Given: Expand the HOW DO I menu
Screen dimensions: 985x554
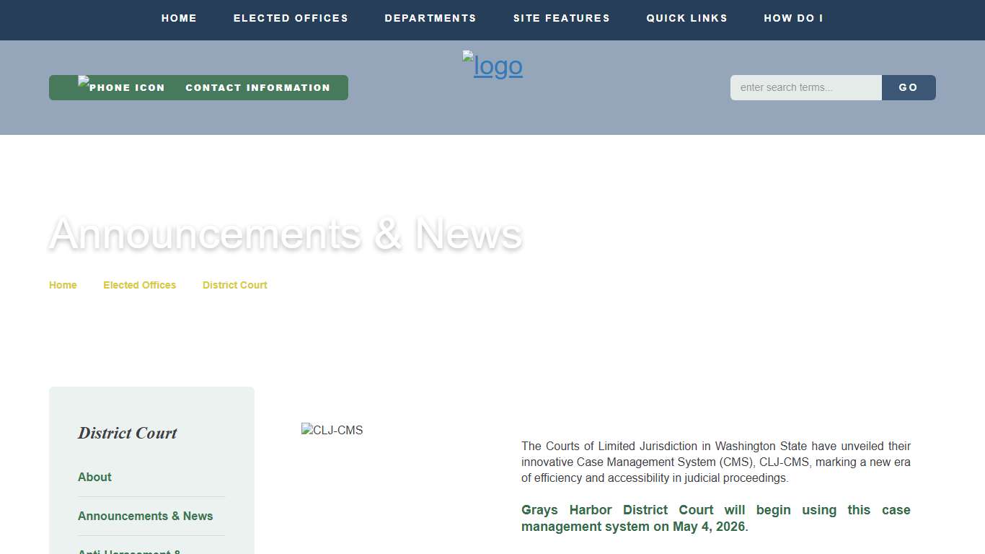Looking at the screenshot, I should 793,18.
